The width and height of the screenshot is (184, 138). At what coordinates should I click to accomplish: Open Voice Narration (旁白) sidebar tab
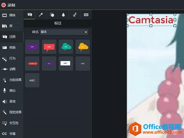[x=12, y=91]
